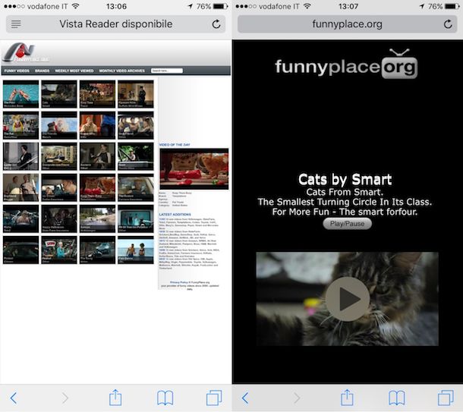This screenshot has width=463, height=412.
Task: Open bookmarks in left phone Safari
Action: click(x=165, y=398)
